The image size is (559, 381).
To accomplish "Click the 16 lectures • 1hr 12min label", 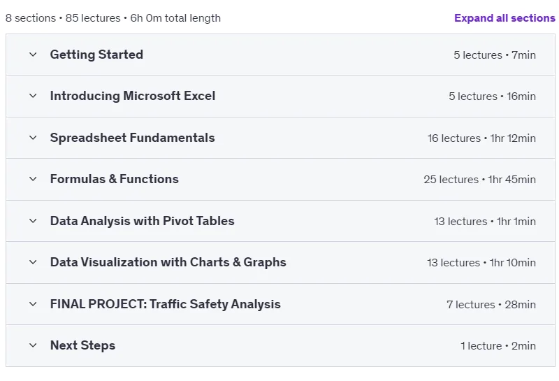I will (x=481, y=138).
